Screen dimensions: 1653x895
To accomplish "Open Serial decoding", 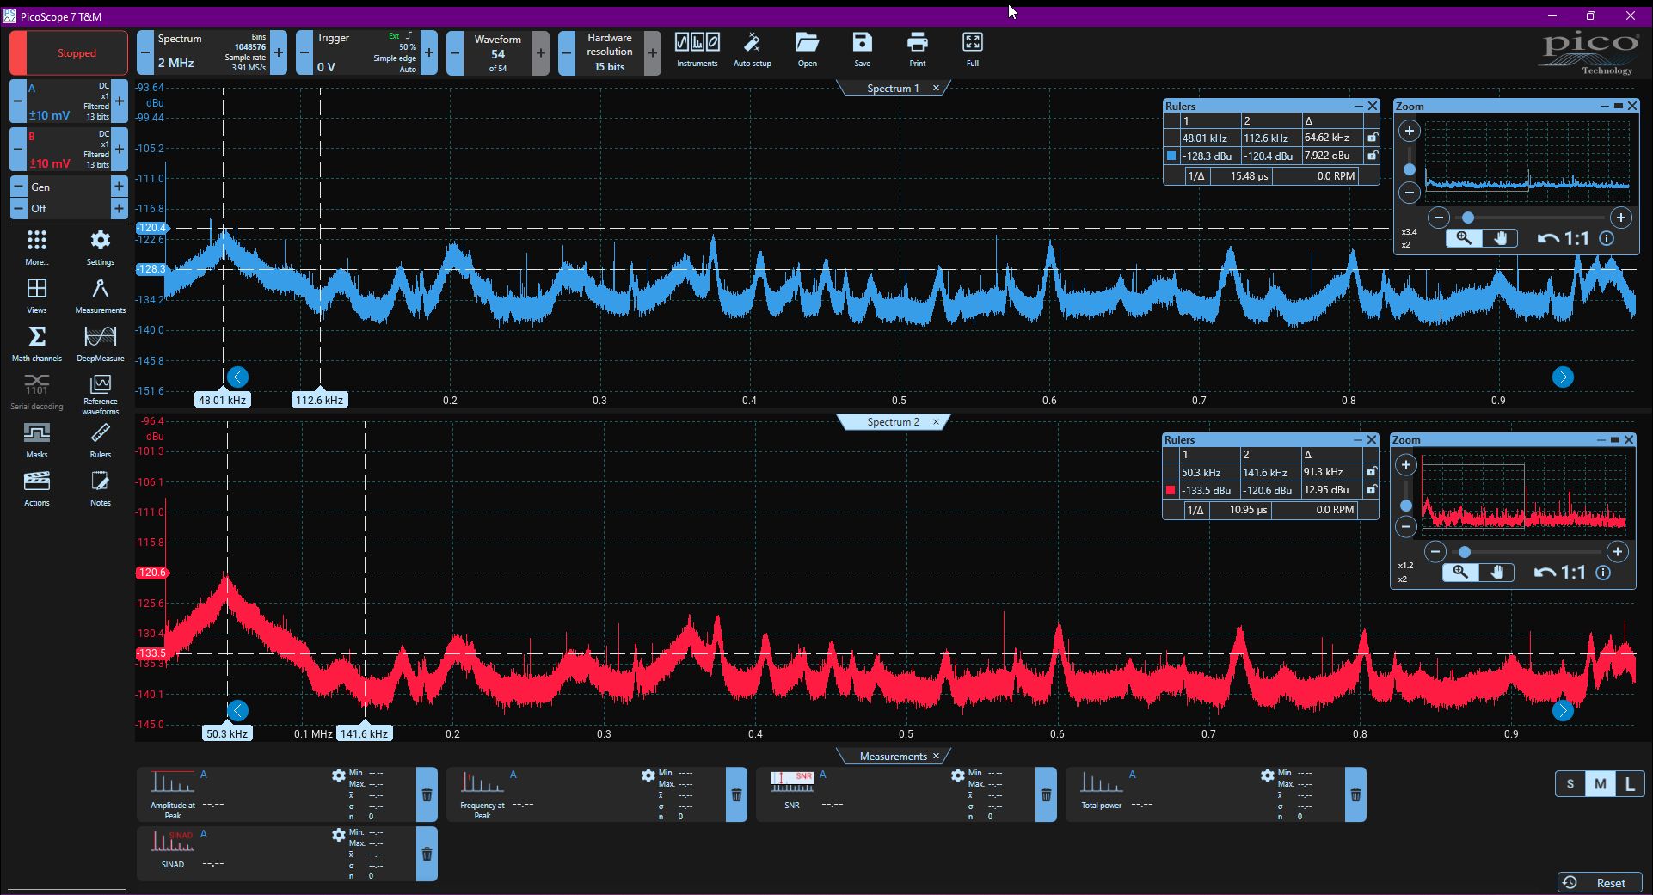I will tap(37, 392).
